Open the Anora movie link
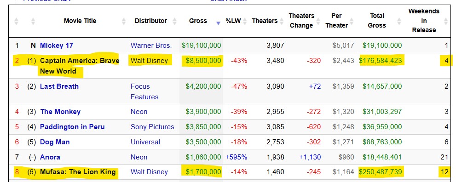The width and height of the screenshot is (456, 182). (50, 157)
